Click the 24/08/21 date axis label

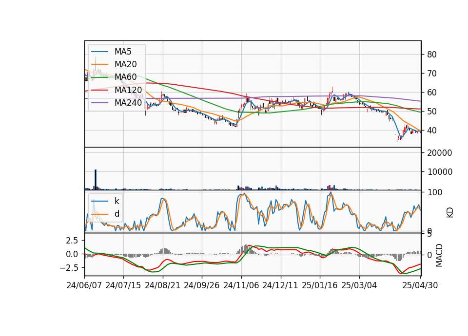[x=163, y=285]
